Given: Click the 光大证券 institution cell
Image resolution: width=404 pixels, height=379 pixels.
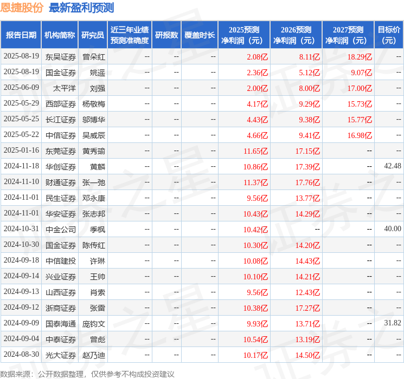Looking at the screenshot, I should pos(61,355).
